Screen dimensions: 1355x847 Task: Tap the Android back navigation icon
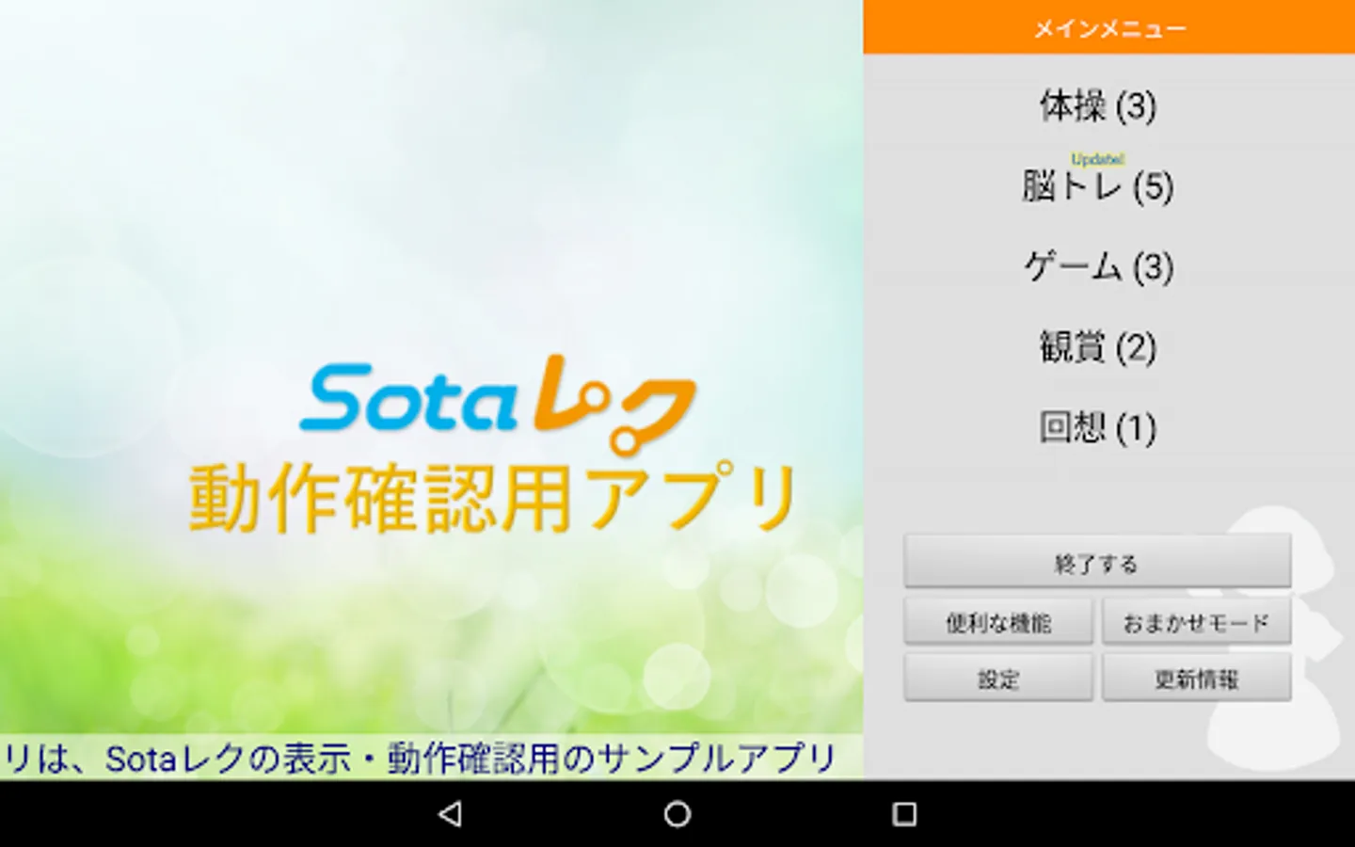[451, 814]
